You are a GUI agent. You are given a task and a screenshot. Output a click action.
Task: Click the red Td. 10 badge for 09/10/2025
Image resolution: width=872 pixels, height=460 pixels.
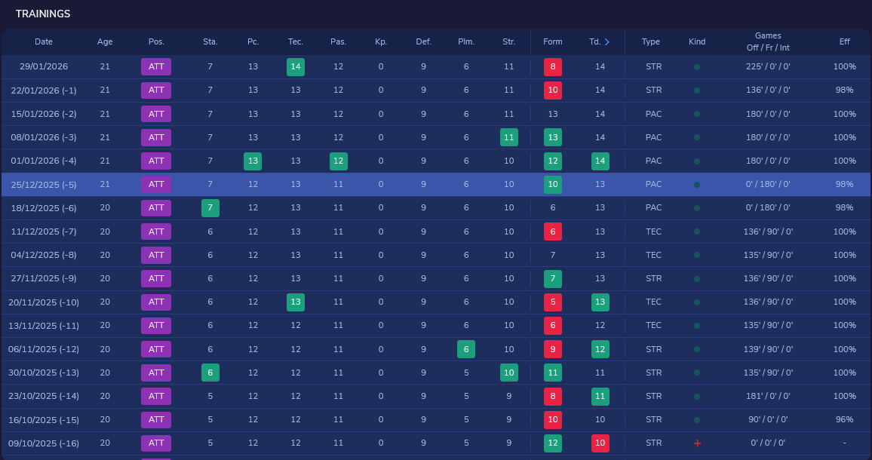[600, 443]
